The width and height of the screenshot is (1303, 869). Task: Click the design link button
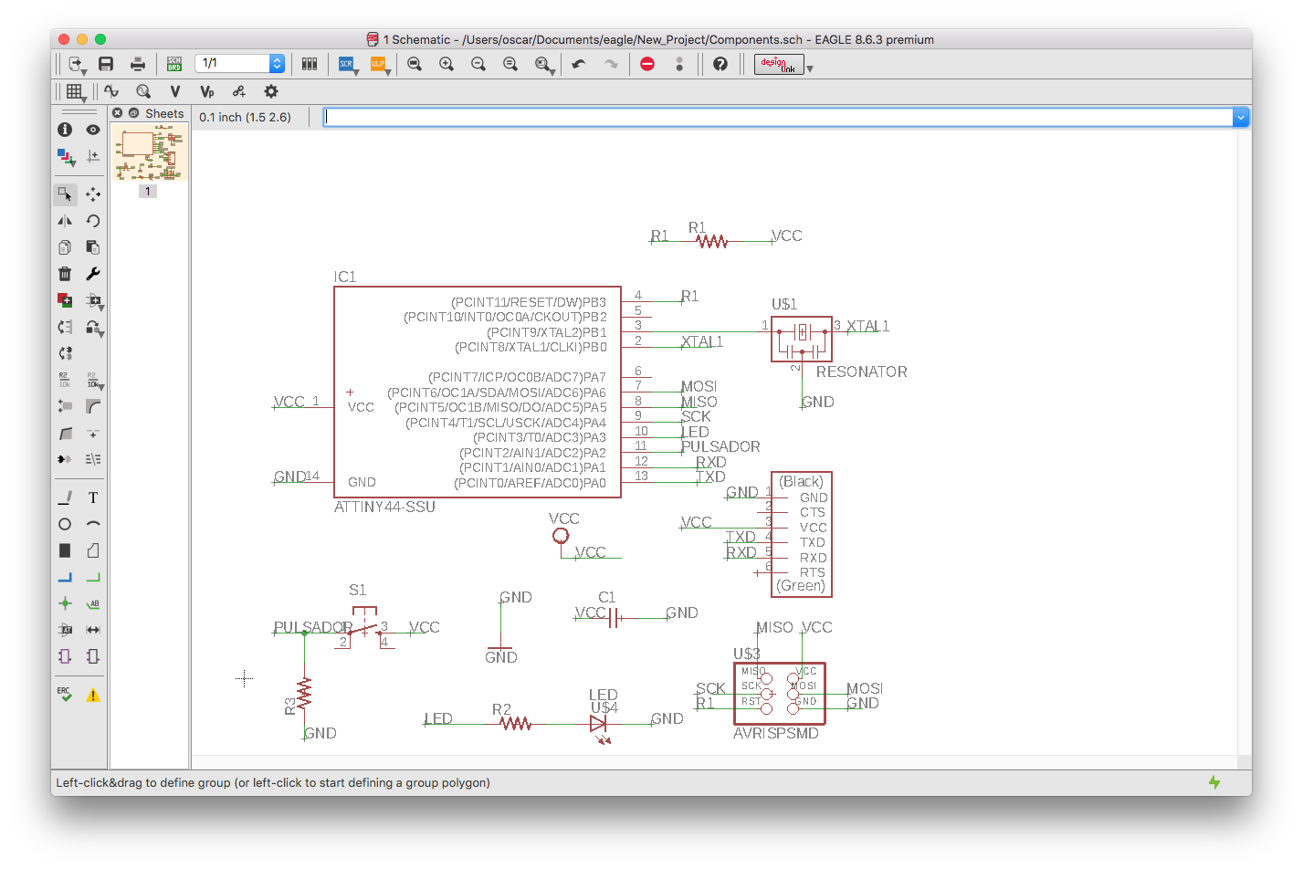coord(779,64)
